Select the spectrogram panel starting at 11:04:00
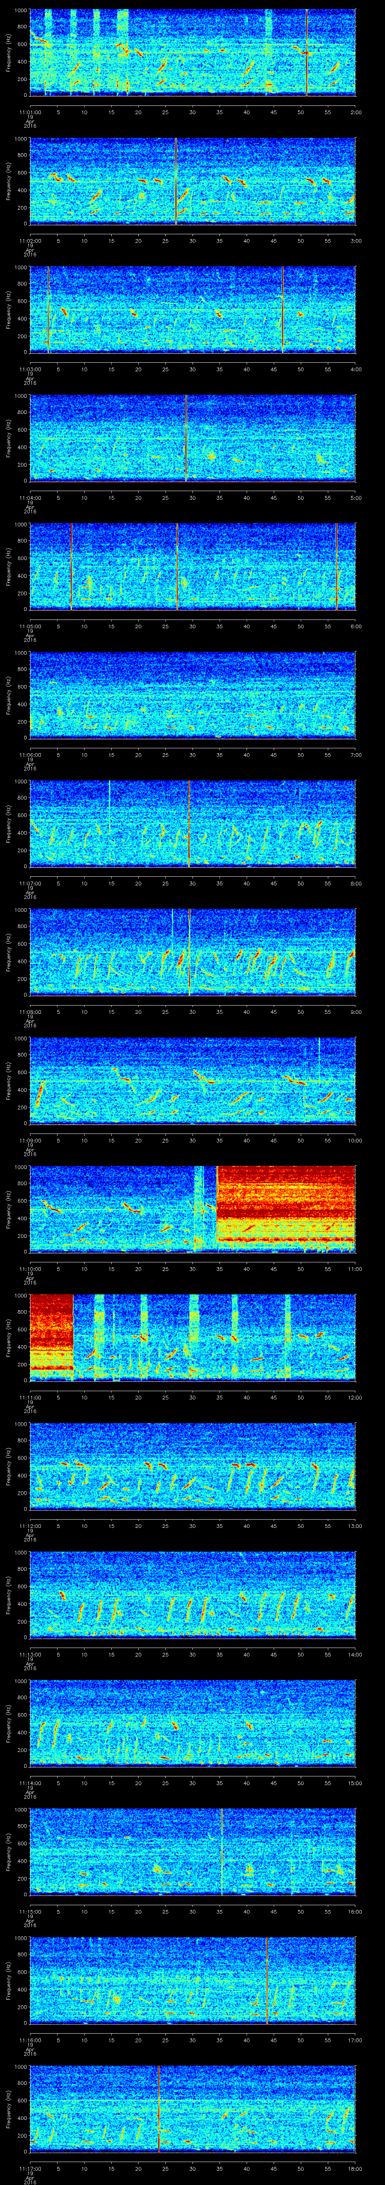 coord(193,438)
